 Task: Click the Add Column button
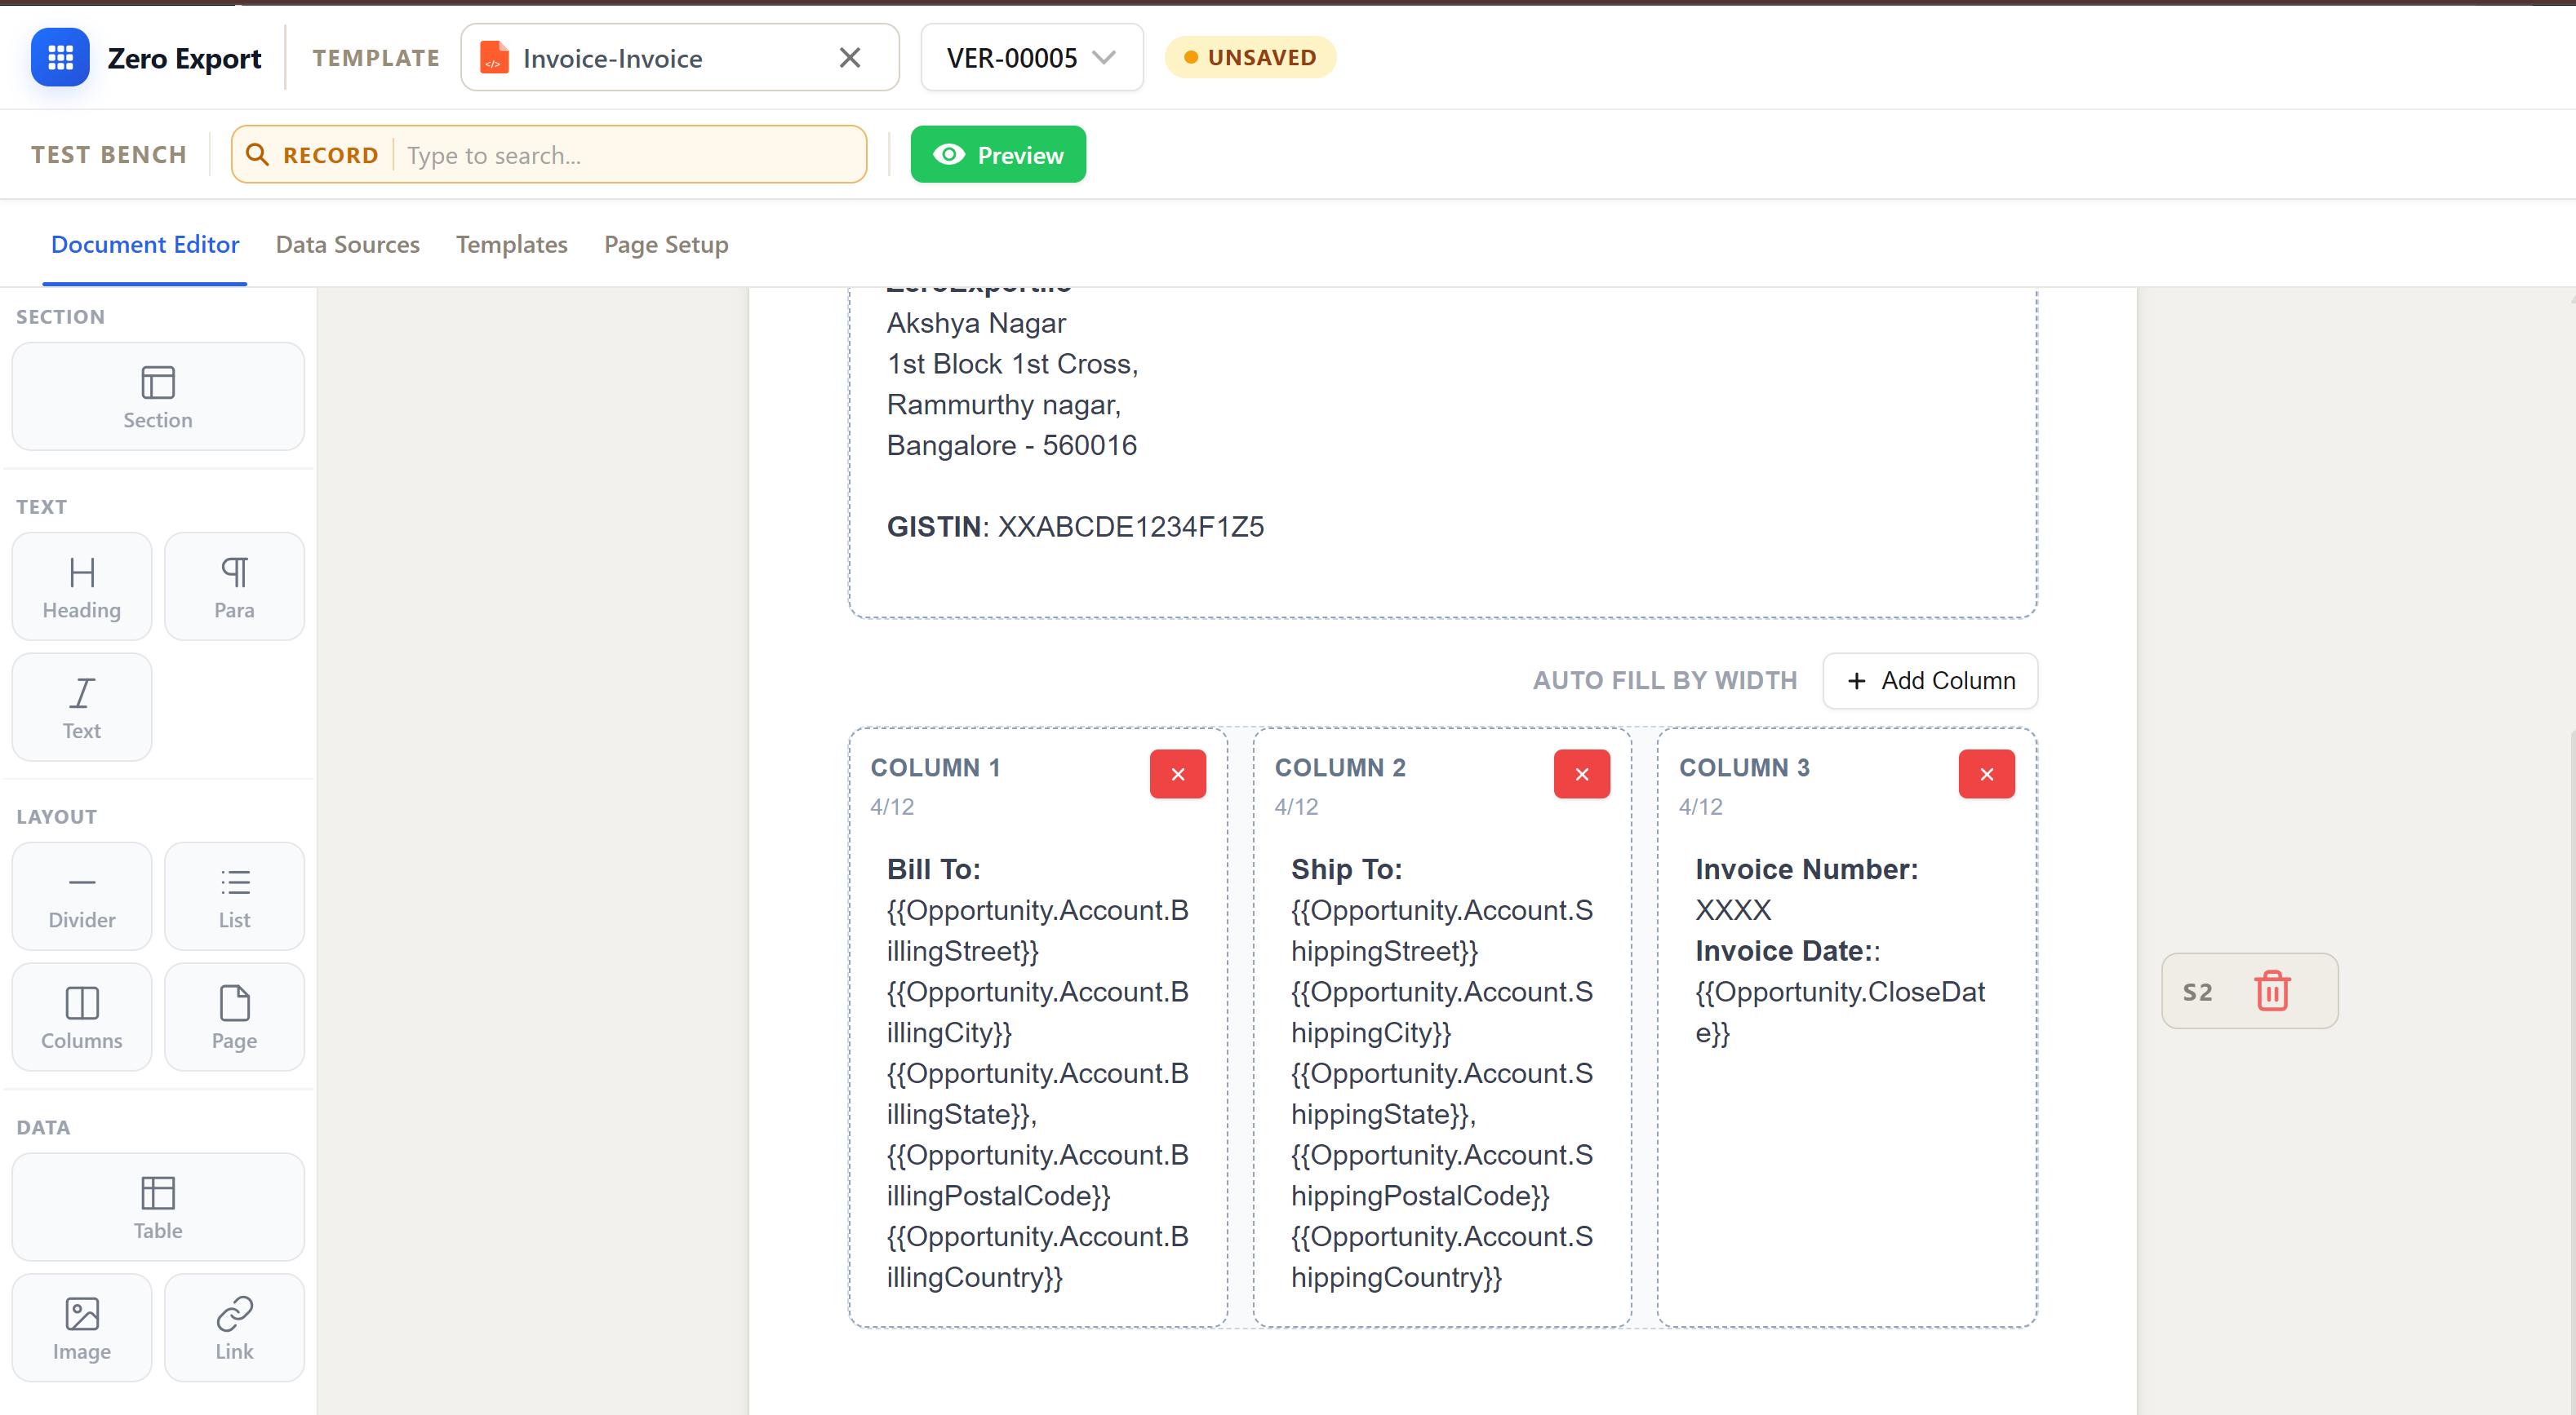click(1930, 680)
